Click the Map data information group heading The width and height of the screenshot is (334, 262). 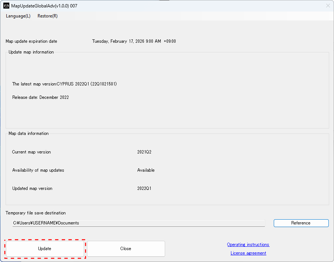29,133
